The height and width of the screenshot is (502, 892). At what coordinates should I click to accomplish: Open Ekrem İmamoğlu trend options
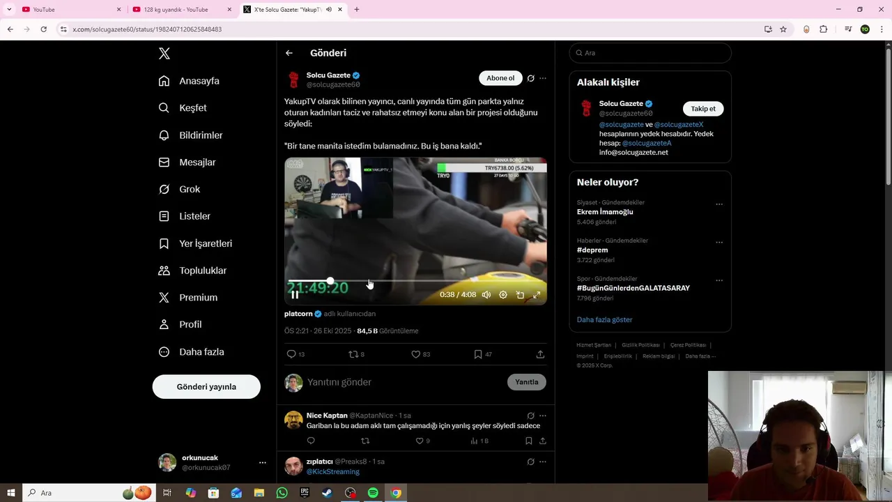(x=719, y=204)
